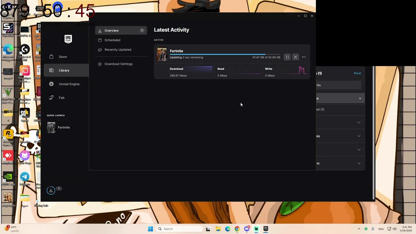Open Clash Verge desktop shortcut

coord(25,157)
